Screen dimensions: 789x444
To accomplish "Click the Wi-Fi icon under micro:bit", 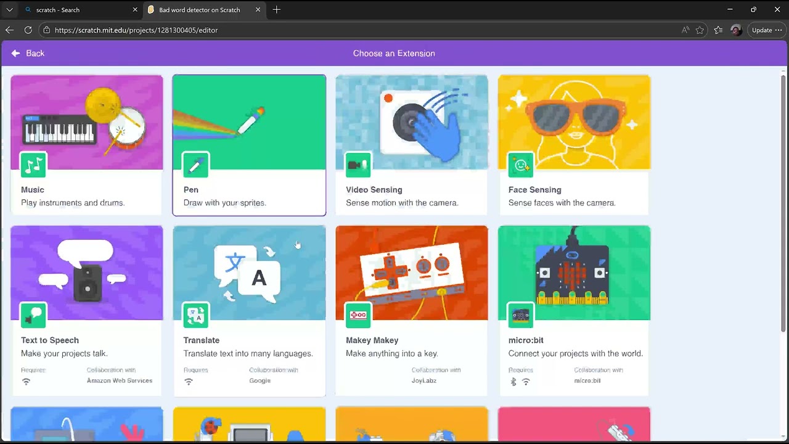I will pos(526,382).
